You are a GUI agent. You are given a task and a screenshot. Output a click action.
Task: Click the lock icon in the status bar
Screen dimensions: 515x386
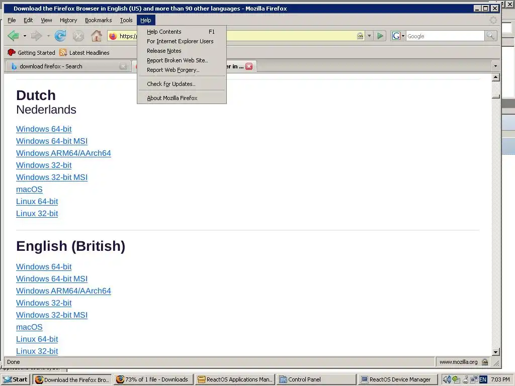click(485, 362)
